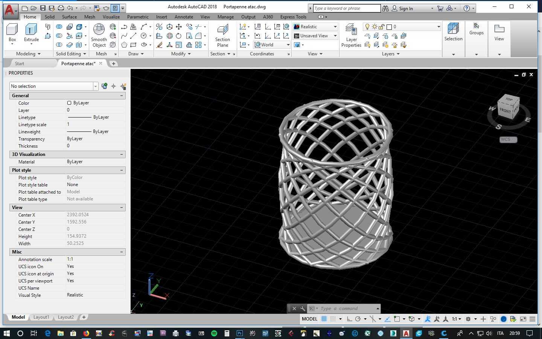Select the Spline draw tool
The height and width of the screenshot is (339, 542).
point(124,36)
